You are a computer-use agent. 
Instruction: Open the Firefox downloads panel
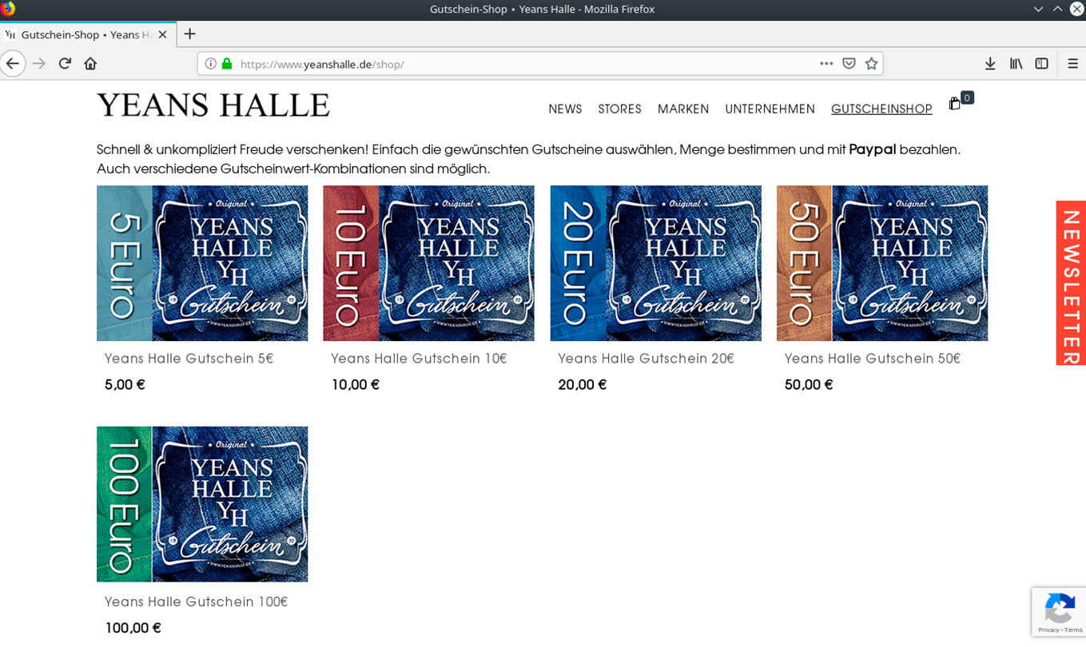pos(990,64)
